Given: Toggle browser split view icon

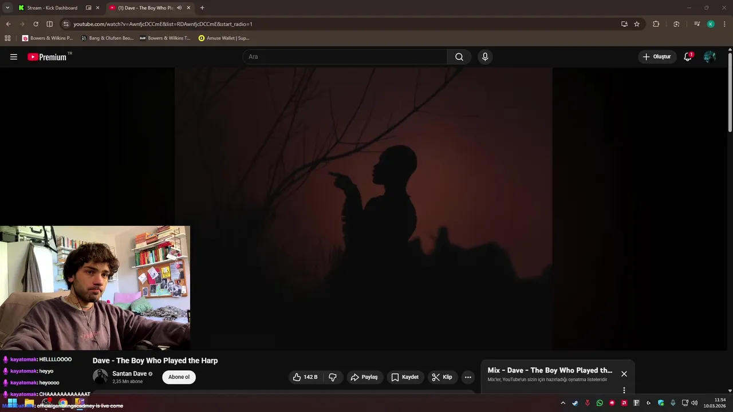Looking at the screenshot, I should pyautogui.click(x=49, y=24).
